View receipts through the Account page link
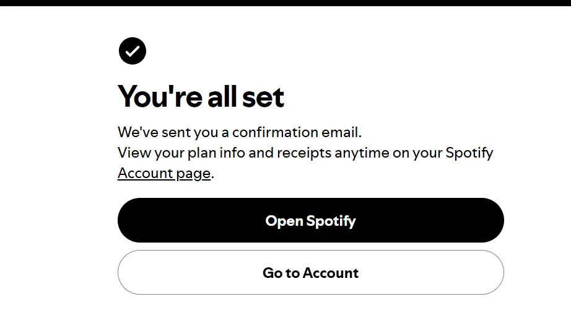The image size is (571, 317). pyautogui.click(x=164, y=173)
